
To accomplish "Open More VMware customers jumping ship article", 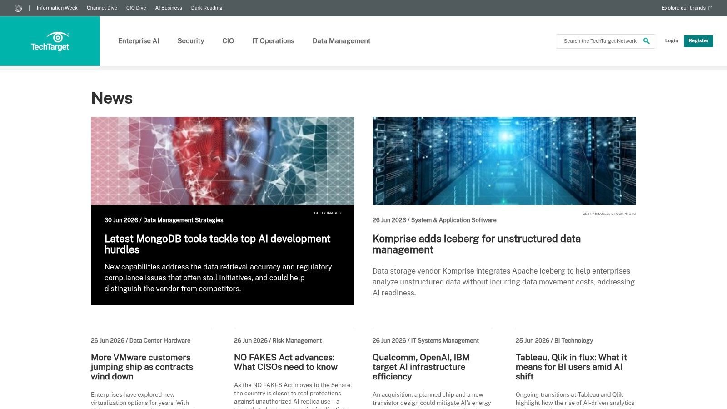I will (x=142, y=367).
